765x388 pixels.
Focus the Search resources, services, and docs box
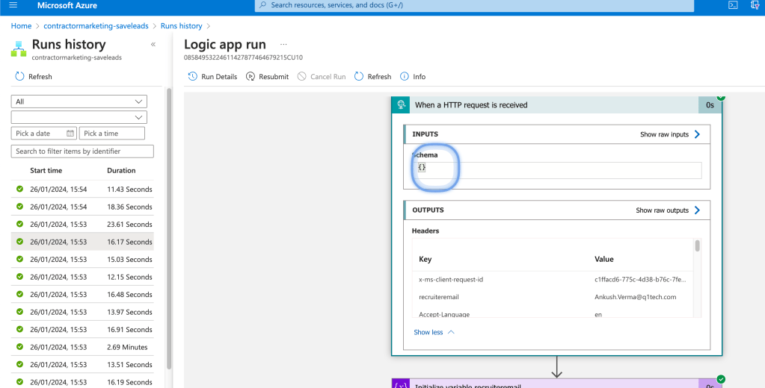pyautogui.click(x=474, y=5)
